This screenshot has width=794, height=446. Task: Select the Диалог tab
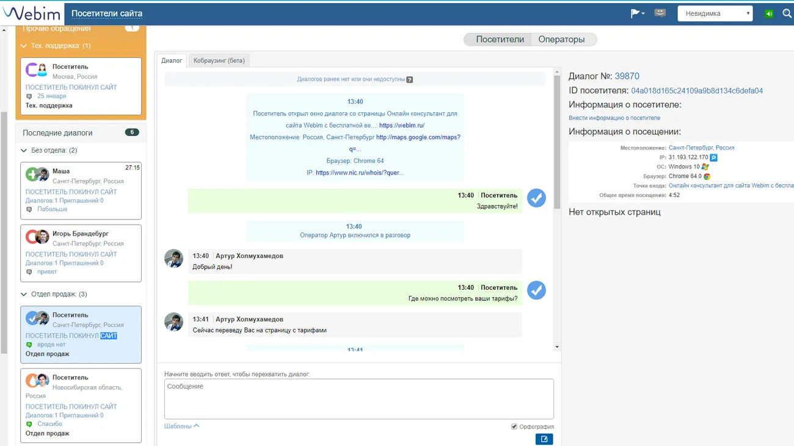coord(171,60)
